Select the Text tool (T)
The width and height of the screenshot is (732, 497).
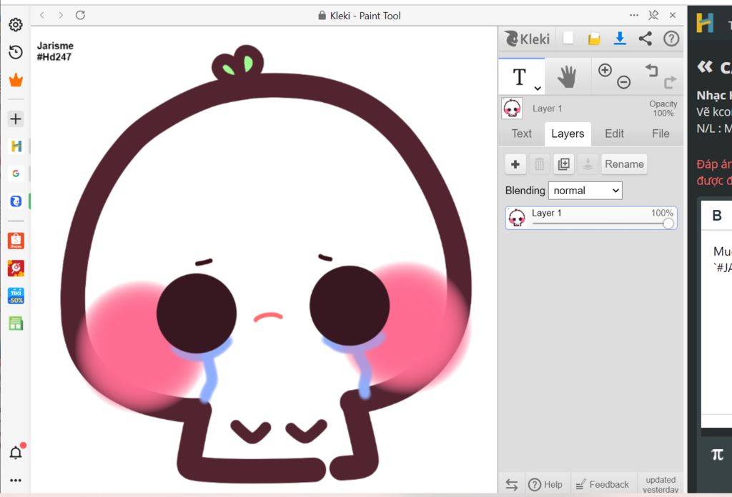tap(519, 77)
